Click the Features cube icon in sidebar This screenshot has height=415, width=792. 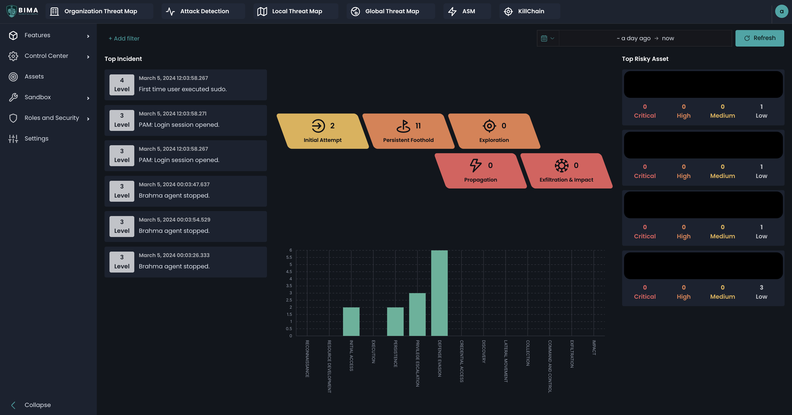tap(13, 35)
